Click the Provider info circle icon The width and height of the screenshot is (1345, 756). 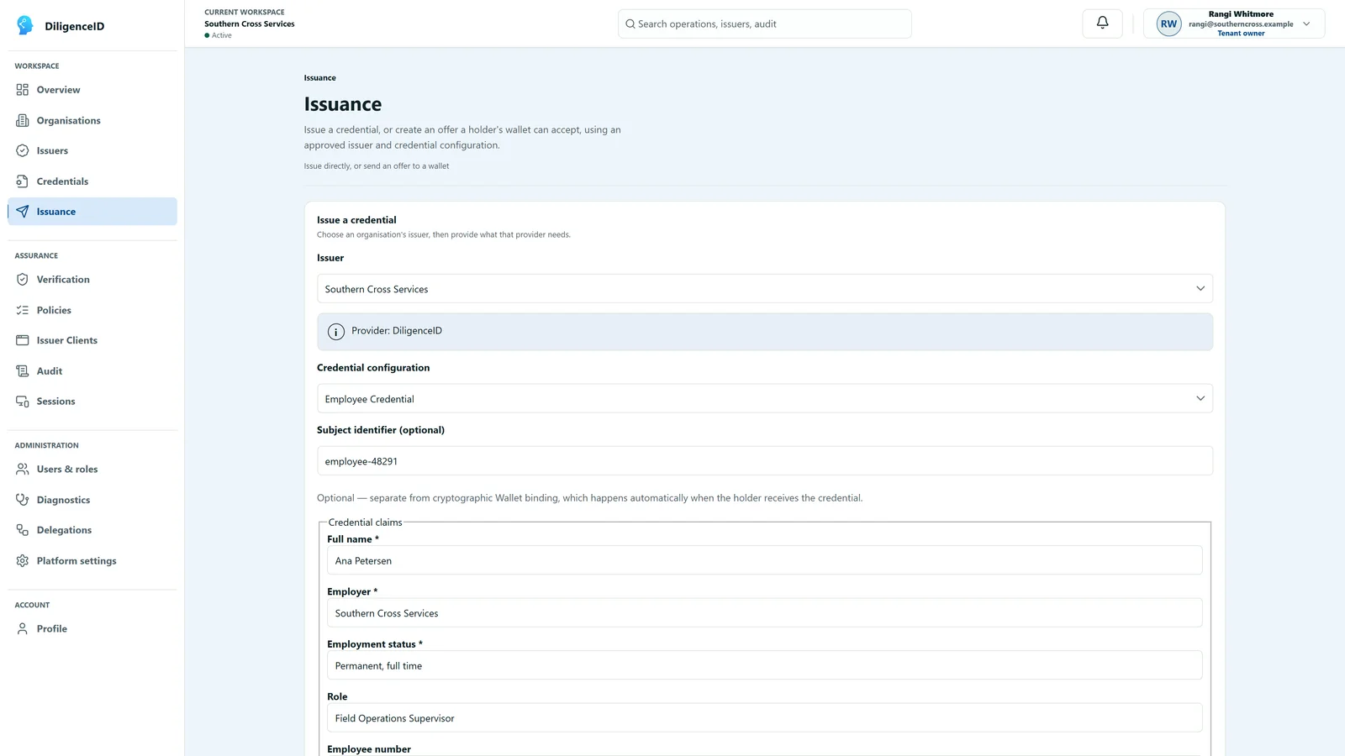click(336, 332)
